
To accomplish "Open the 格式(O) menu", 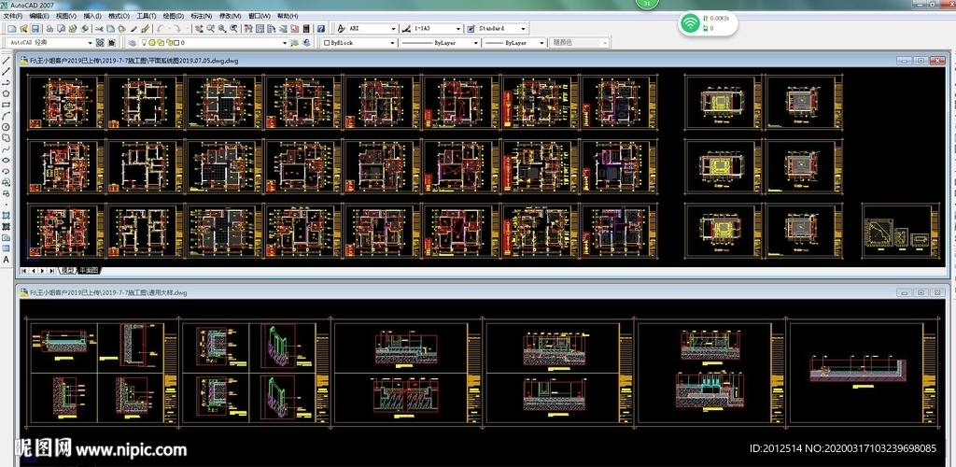I will pos(119,16).
